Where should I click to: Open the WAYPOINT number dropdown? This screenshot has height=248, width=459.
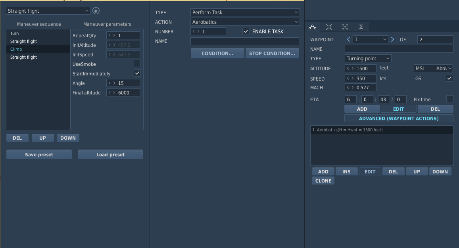click(x=370, y=39)
